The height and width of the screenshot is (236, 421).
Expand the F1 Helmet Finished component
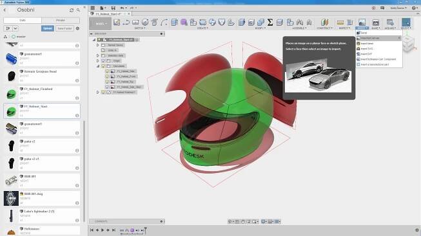pyautogui.click(x=98, y=92)
